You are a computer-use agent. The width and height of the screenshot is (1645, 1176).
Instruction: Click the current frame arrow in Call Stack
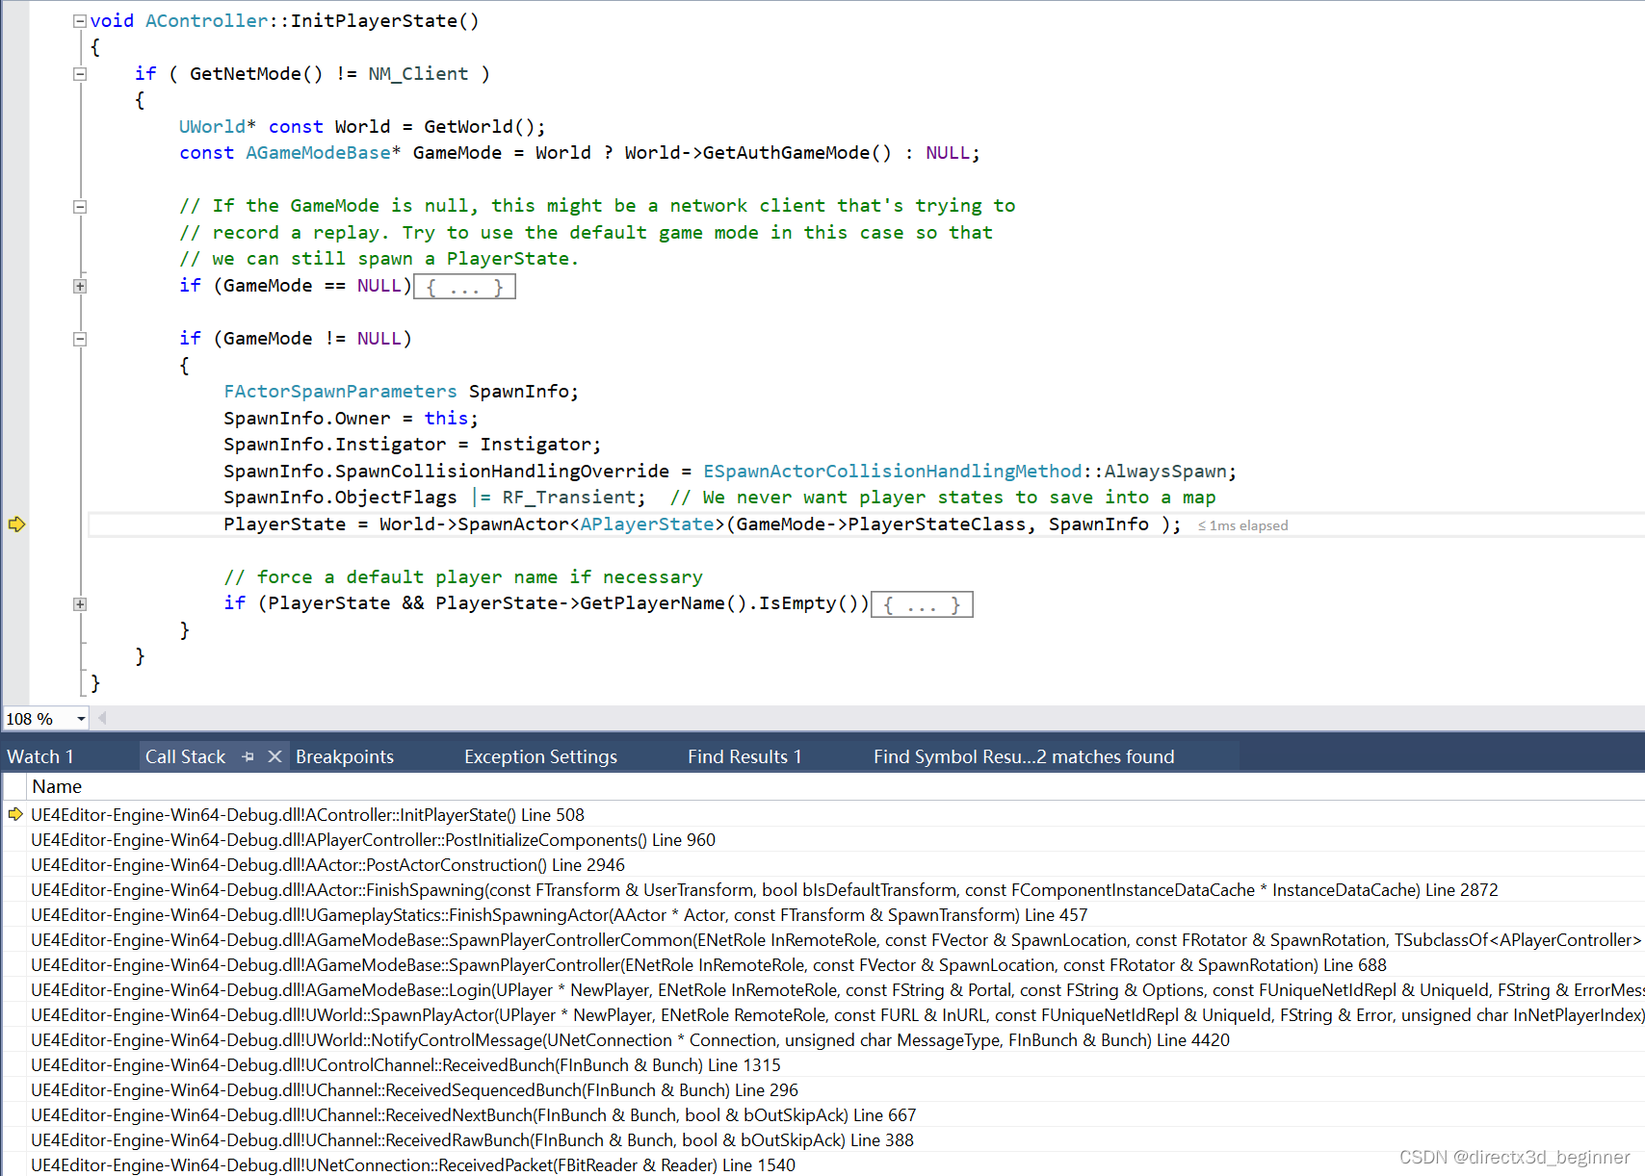pyautogui.click(x=15, y=814)
